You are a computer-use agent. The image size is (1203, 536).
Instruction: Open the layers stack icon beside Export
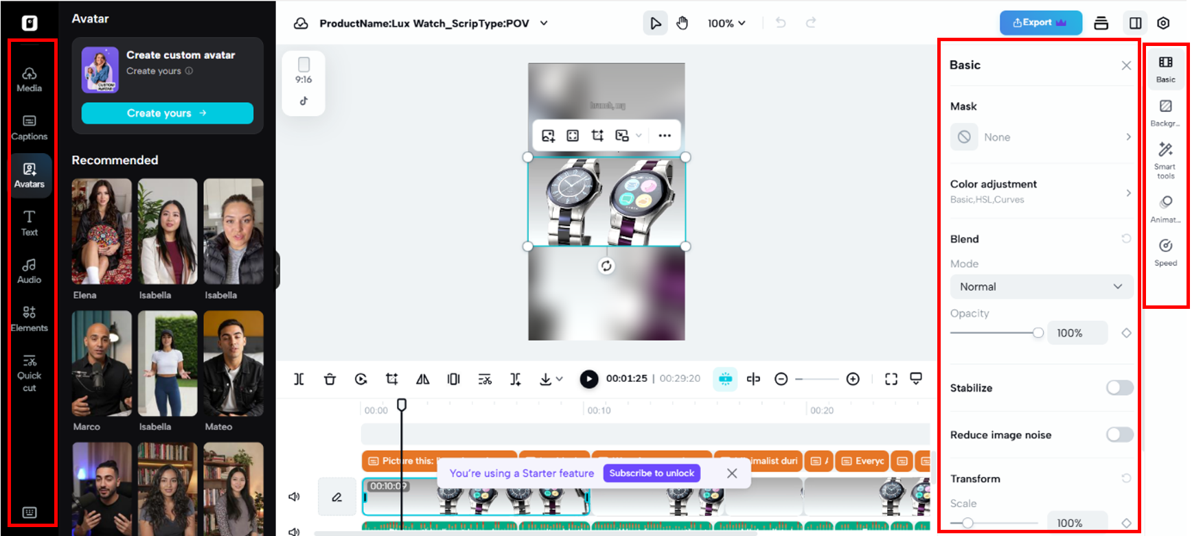(1101, 23)
